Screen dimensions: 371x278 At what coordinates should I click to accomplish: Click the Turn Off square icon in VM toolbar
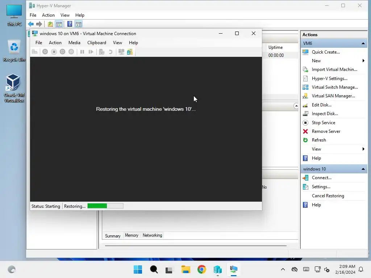point(54,52)
